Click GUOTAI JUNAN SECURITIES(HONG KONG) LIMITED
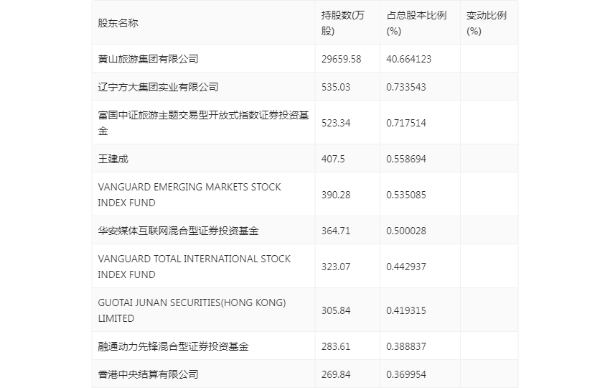Image resolution: width=610 pixels, height=388 pixels. pyautogui.click(x=192, y=310)
